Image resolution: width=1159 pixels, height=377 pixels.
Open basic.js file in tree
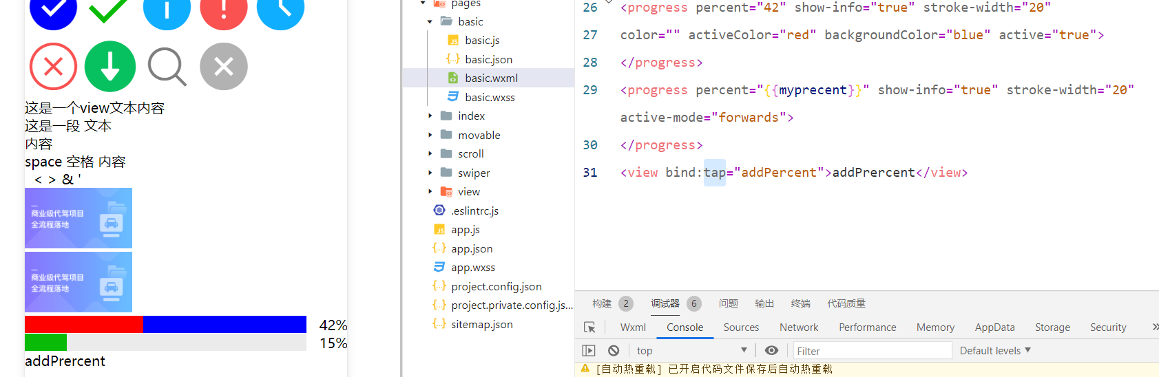pyautogui.click(x=482, y=41)
